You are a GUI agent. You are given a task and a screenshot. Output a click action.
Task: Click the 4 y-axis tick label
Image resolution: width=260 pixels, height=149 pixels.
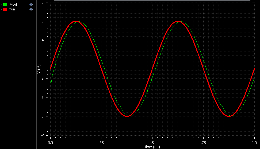[x=43, y=40]
